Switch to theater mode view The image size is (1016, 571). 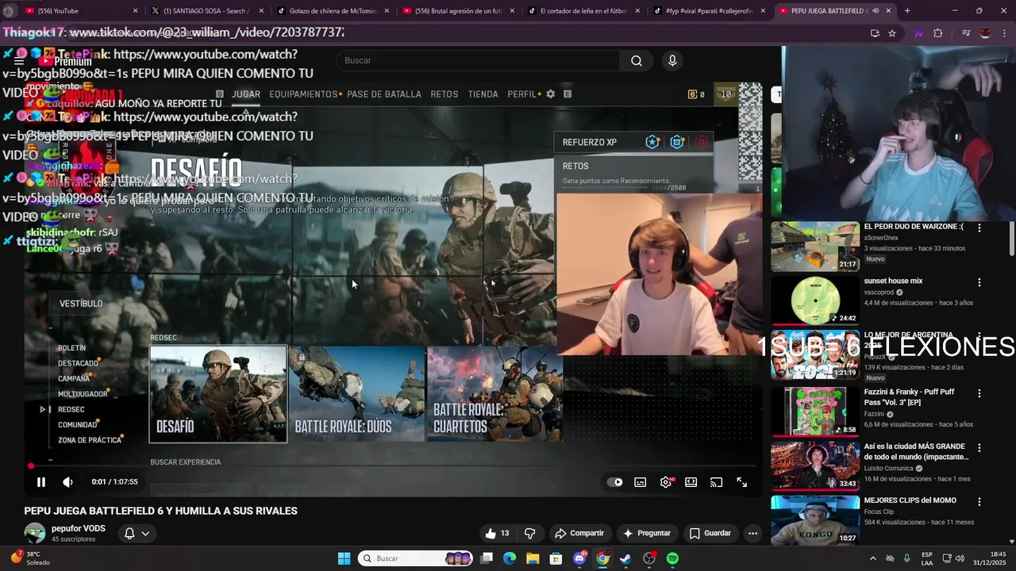691,482
